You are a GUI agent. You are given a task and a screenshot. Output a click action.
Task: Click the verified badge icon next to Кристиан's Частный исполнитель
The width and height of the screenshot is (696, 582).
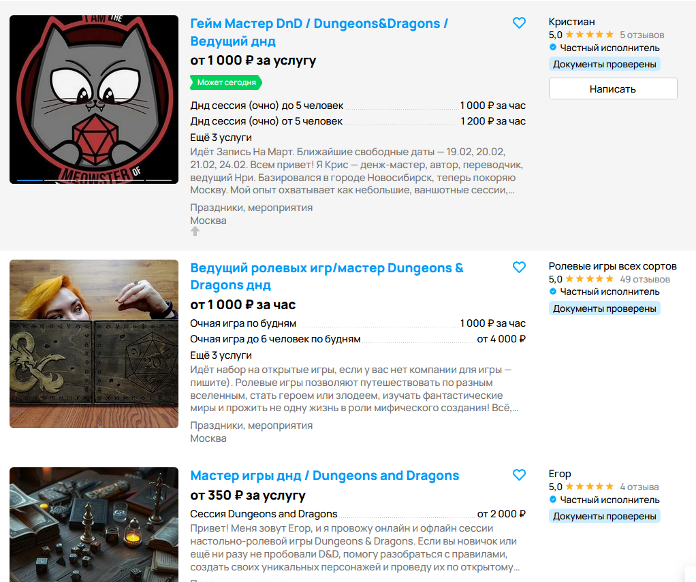(552, 47)
